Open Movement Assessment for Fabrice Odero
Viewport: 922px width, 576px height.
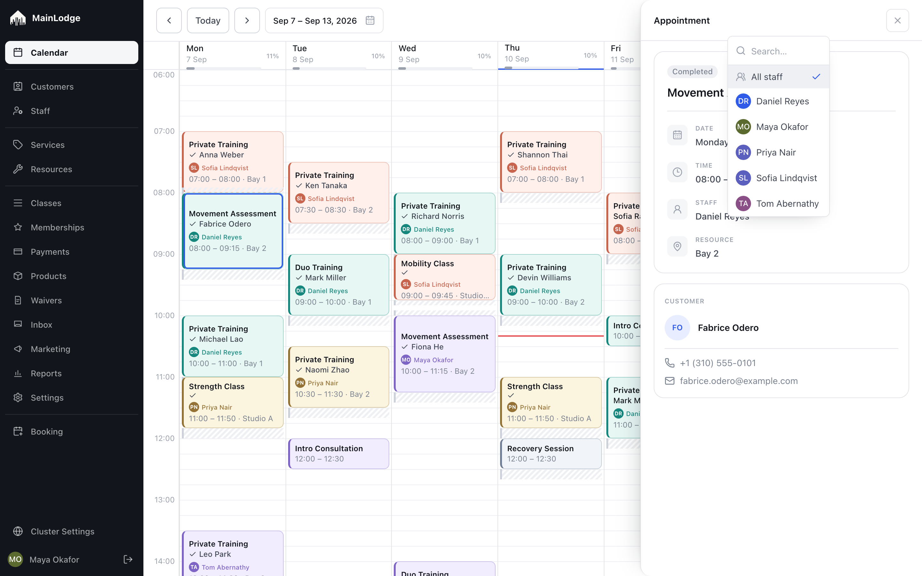(233, 231)
